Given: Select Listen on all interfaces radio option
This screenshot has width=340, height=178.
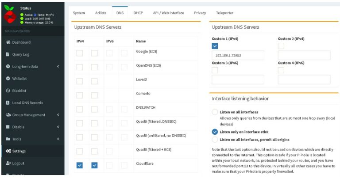Looking at the screenshot, I should (215, 112).
